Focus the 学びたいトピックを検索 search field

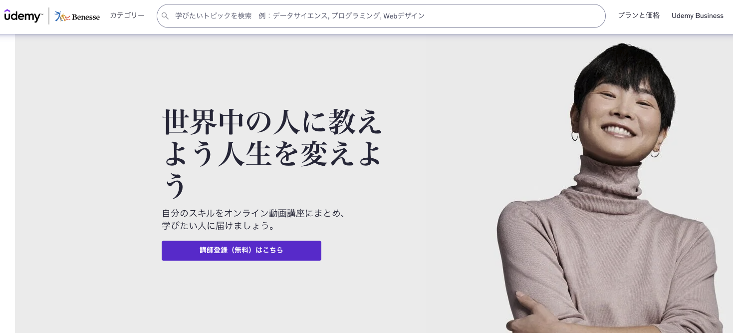pyautogui.click(x=381, y=16)
